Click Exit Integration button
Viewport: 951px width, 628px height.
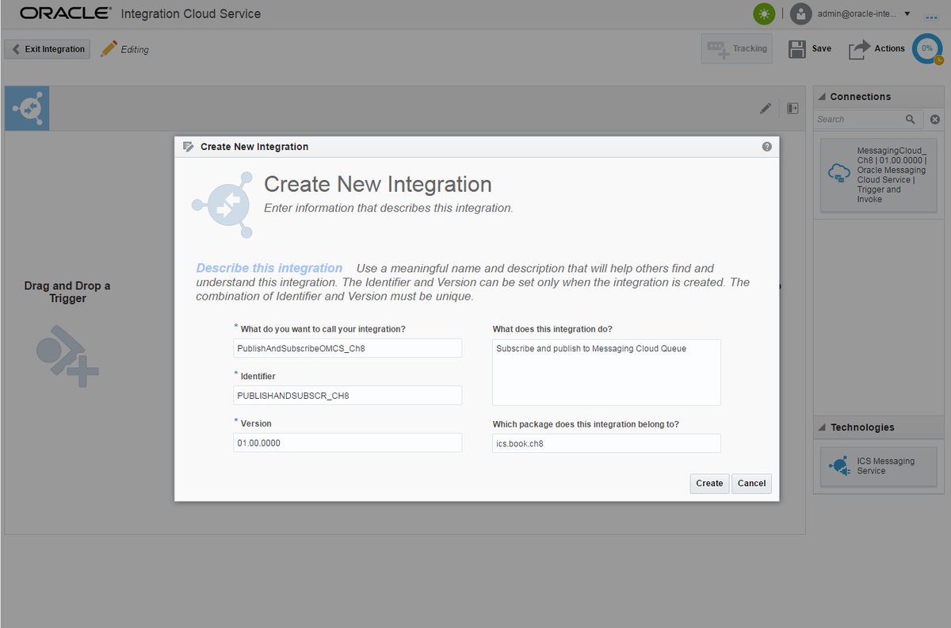pyautogui.click(x=48, y=49)
